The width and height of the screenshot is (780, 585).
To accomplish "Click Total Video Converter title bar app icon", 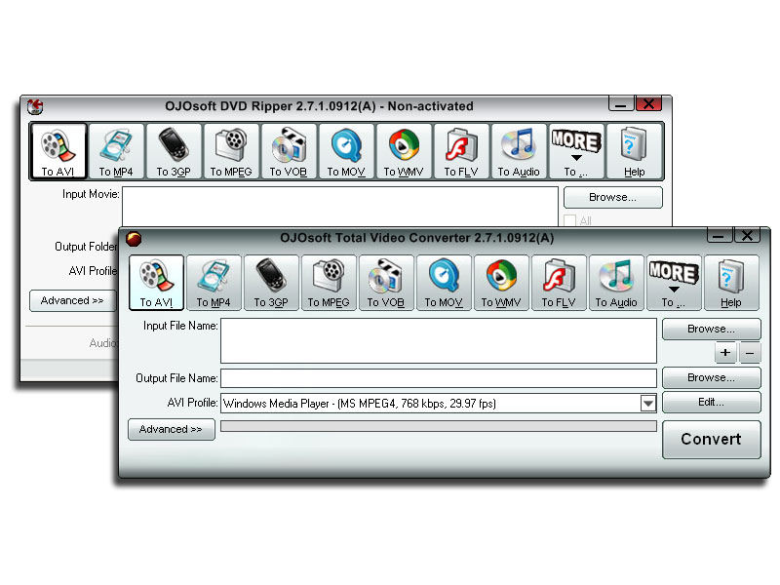I will tap(134, 239).
